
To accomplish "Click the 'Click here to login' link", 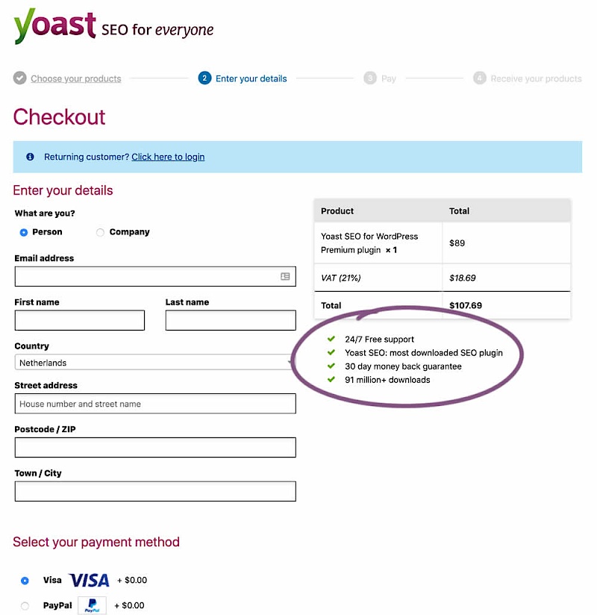I will click(x=168, y=157).
